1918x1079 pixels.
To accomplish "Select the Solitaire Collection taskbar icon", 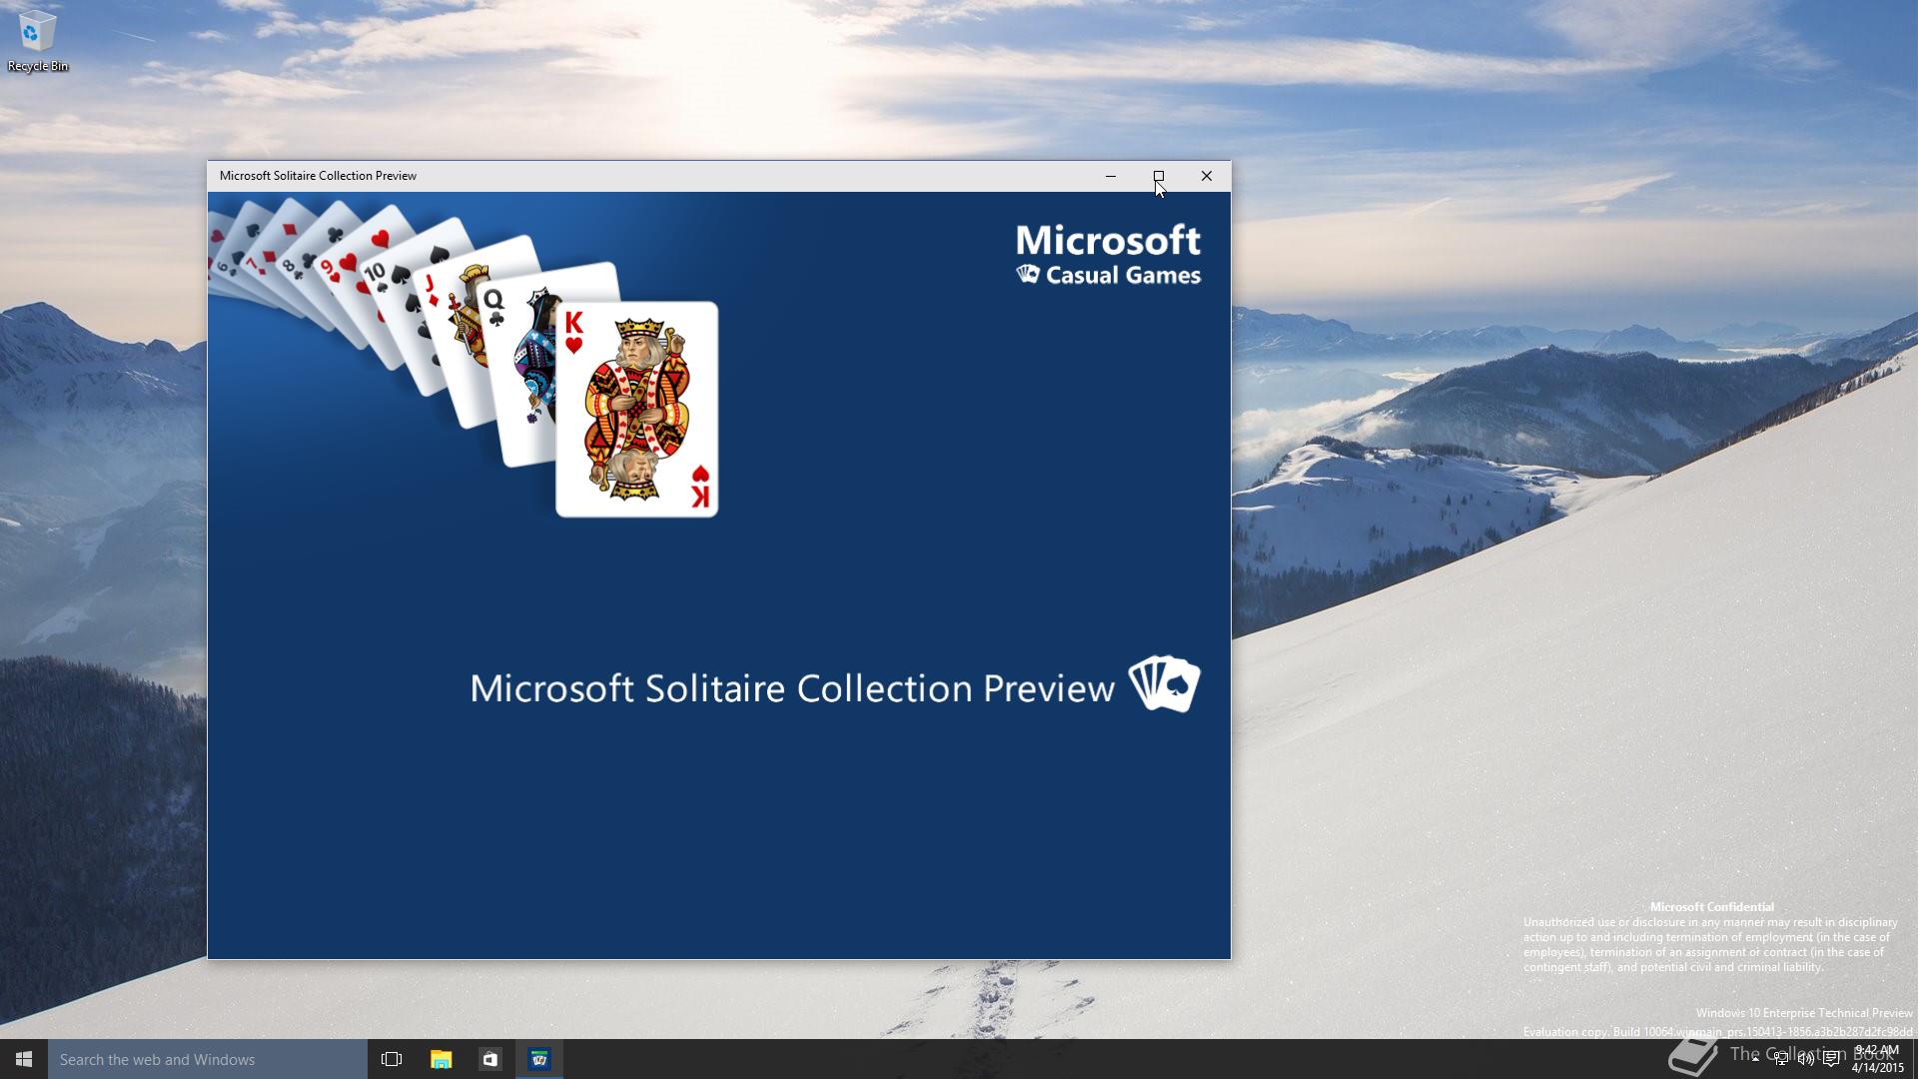I will point(539,1059).
